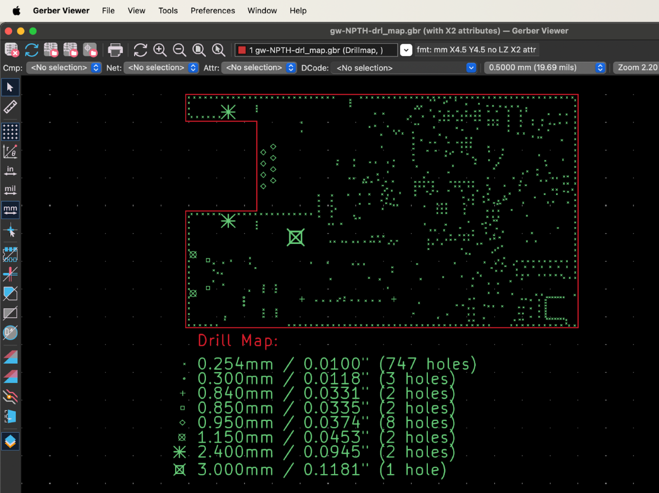This screenshot has height=493, width=659.
Task: Click the 3.000mm 1 hole legend row
Action: [310, 469]
